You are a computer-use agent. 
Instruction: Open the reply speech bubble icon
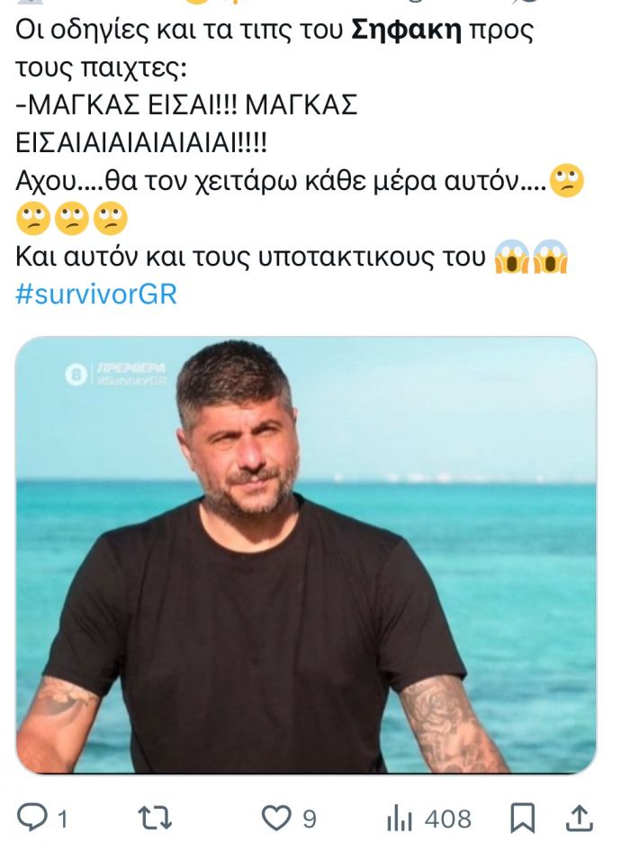(32, 818)
